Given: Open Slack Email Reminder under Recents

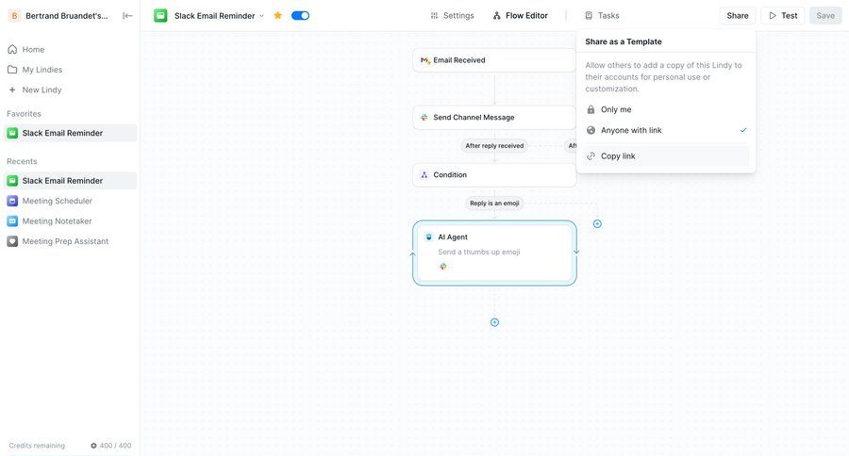Looking at the screenshot, I should point(70,181).
